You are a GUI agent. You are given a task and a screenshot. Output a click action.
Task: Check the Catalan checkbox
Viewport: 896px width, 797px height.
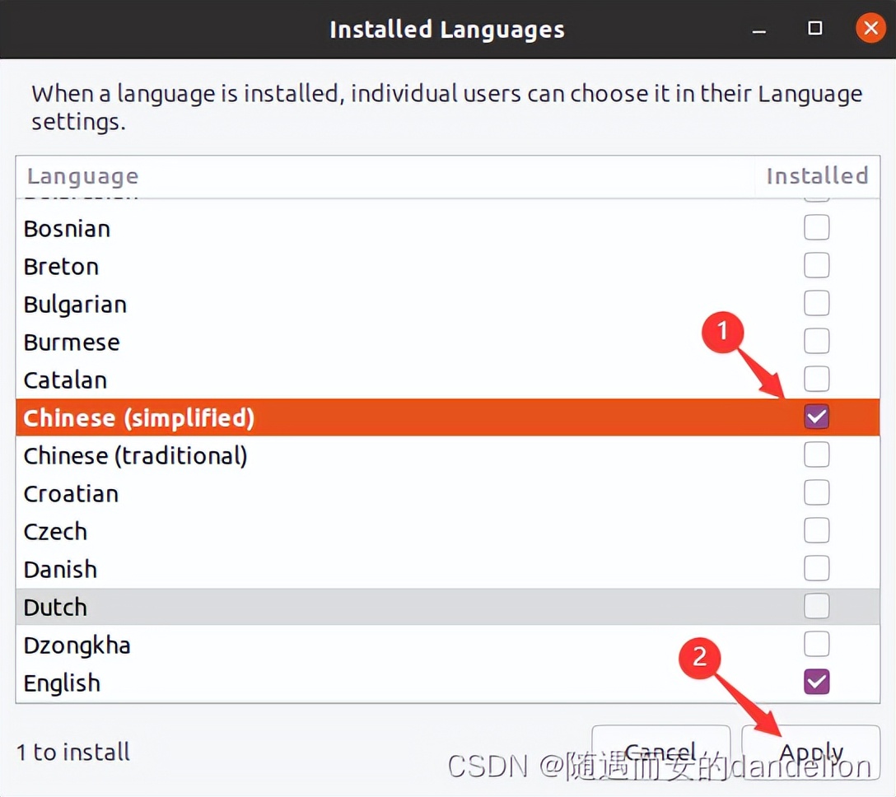click(816, 379)
